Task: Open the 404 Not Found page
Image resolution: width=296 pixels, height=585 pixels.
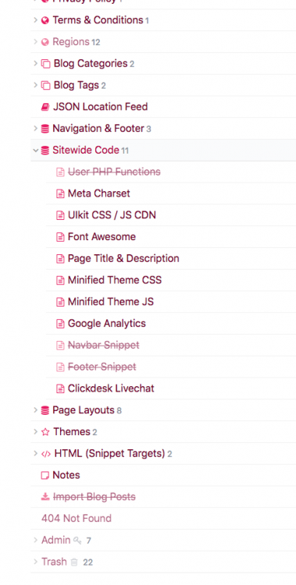Action: 77,519
